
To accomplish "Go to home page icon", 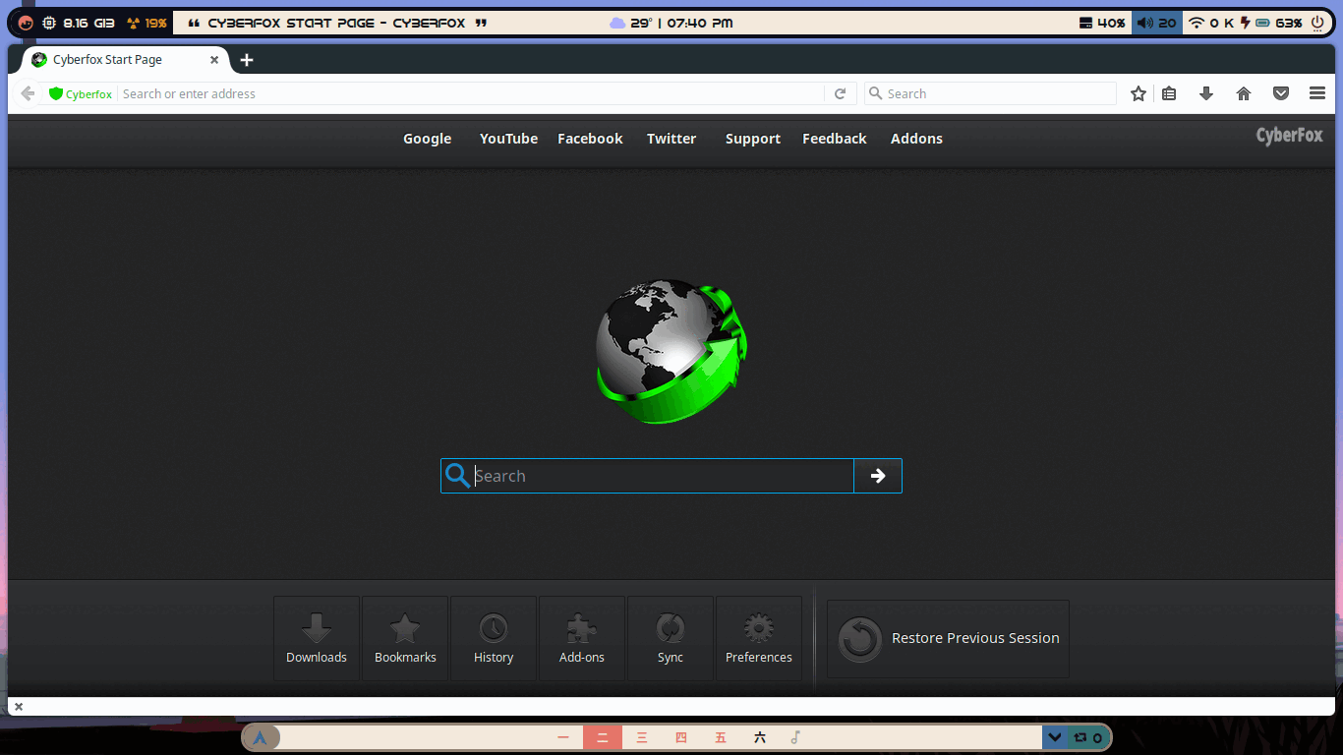I will click(1244, 93).
